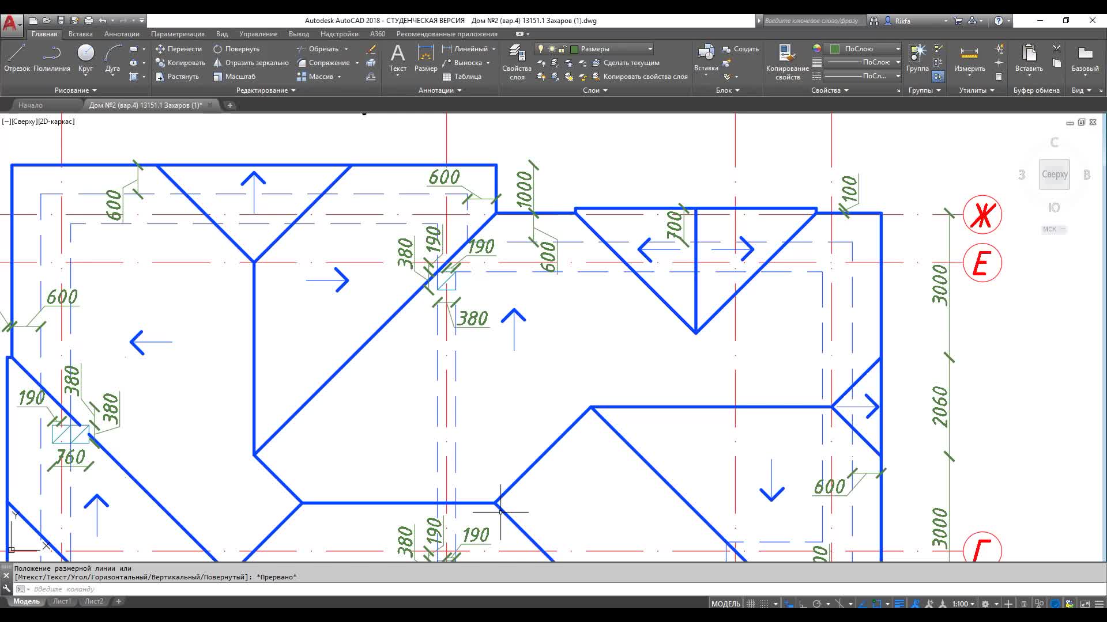Click the object color wheel icon
This screenshot has height=622, width=1107.
(x=816, y=49)
